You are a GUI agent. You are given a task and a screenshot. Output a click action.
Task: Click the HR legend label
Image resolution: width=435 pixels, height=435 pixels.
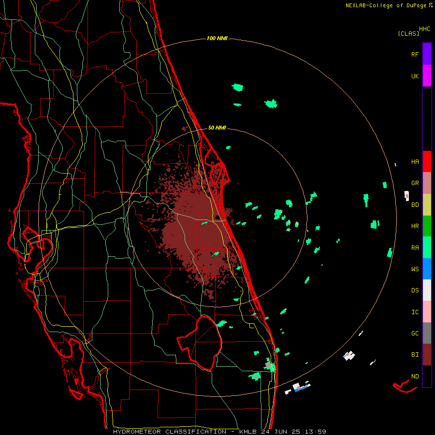(415, 226)
